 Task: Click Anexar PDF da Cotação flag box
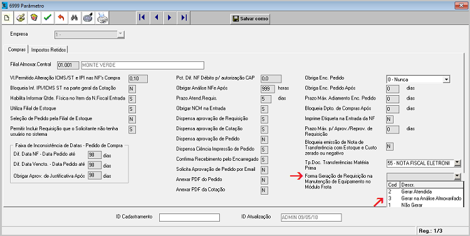pos(264,191)
